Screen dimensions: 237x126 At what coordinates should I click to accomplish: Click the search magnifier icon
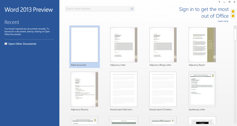coord(132,9)
